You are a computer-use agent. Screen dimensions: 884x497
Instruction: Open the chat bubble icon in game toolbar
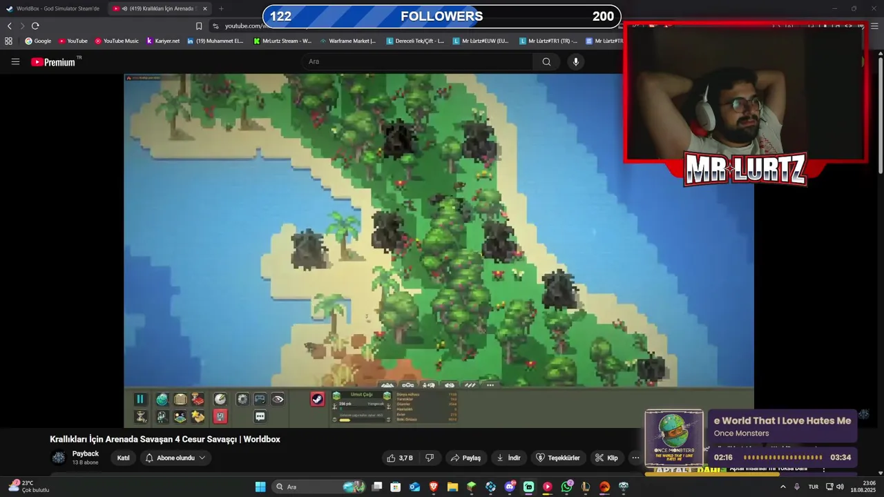tap(260, 416)
